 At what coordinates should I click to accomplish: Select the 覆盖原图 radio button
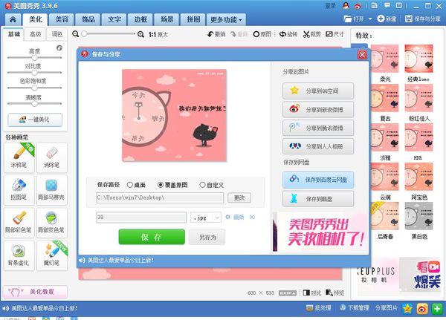coord(161,185)
